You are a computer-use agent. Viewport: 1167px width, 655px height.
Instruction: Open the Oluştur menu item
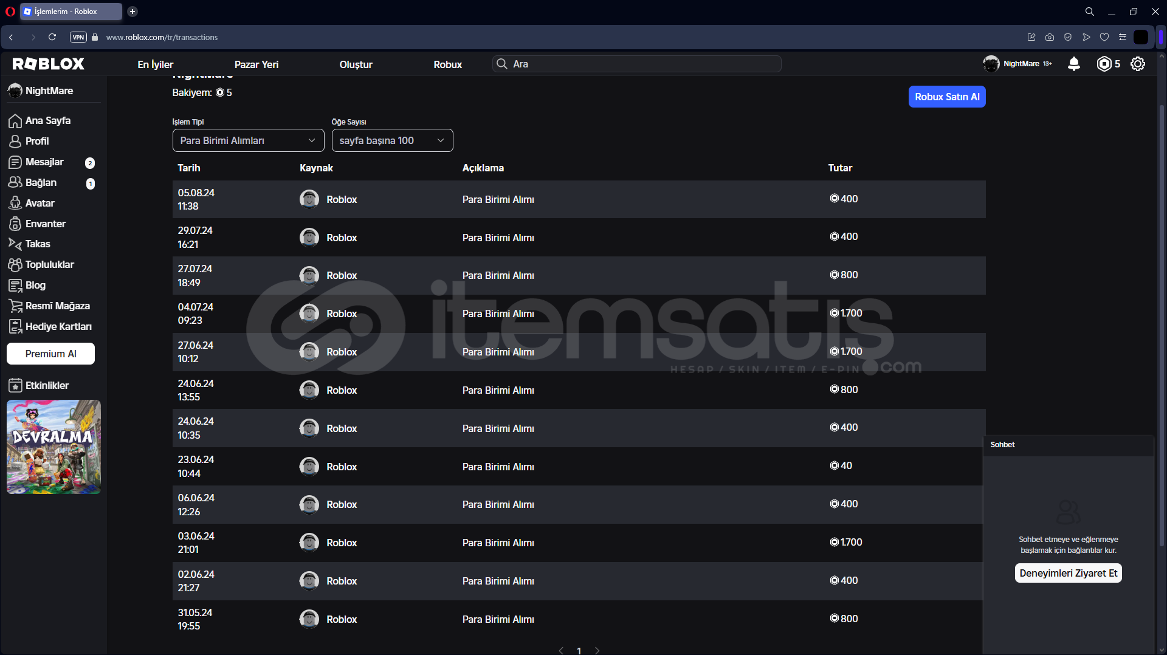[356, 64]
